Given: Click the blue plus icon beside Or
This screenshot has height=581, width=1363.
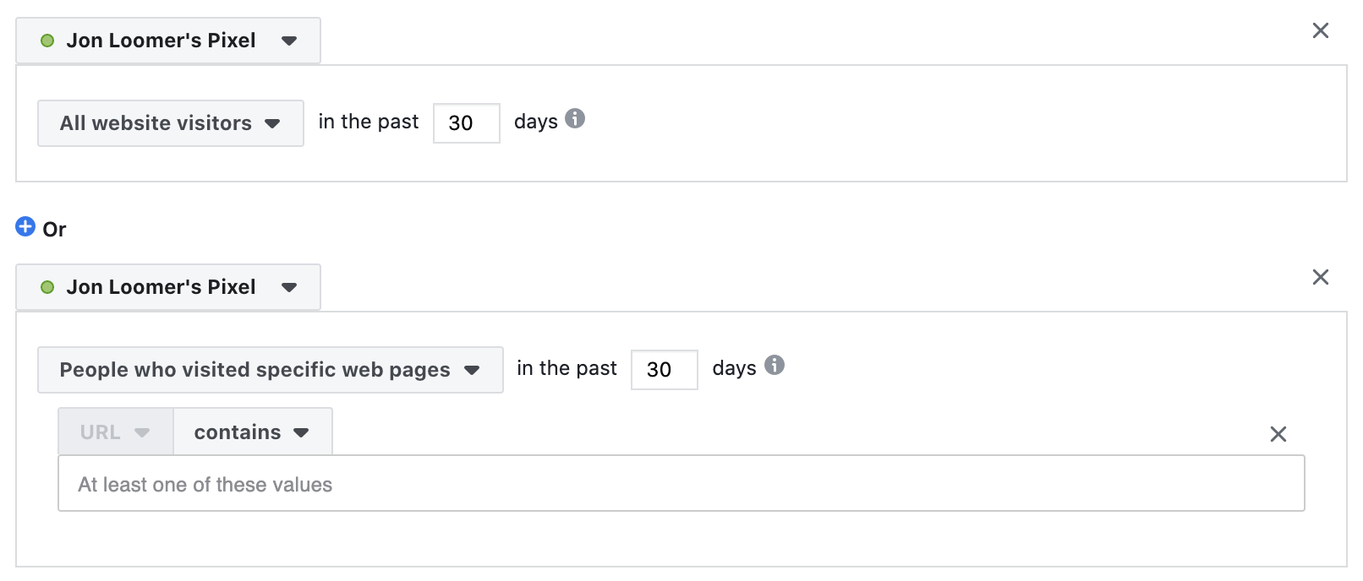Looking at the screenshot, I should point(25,226).
